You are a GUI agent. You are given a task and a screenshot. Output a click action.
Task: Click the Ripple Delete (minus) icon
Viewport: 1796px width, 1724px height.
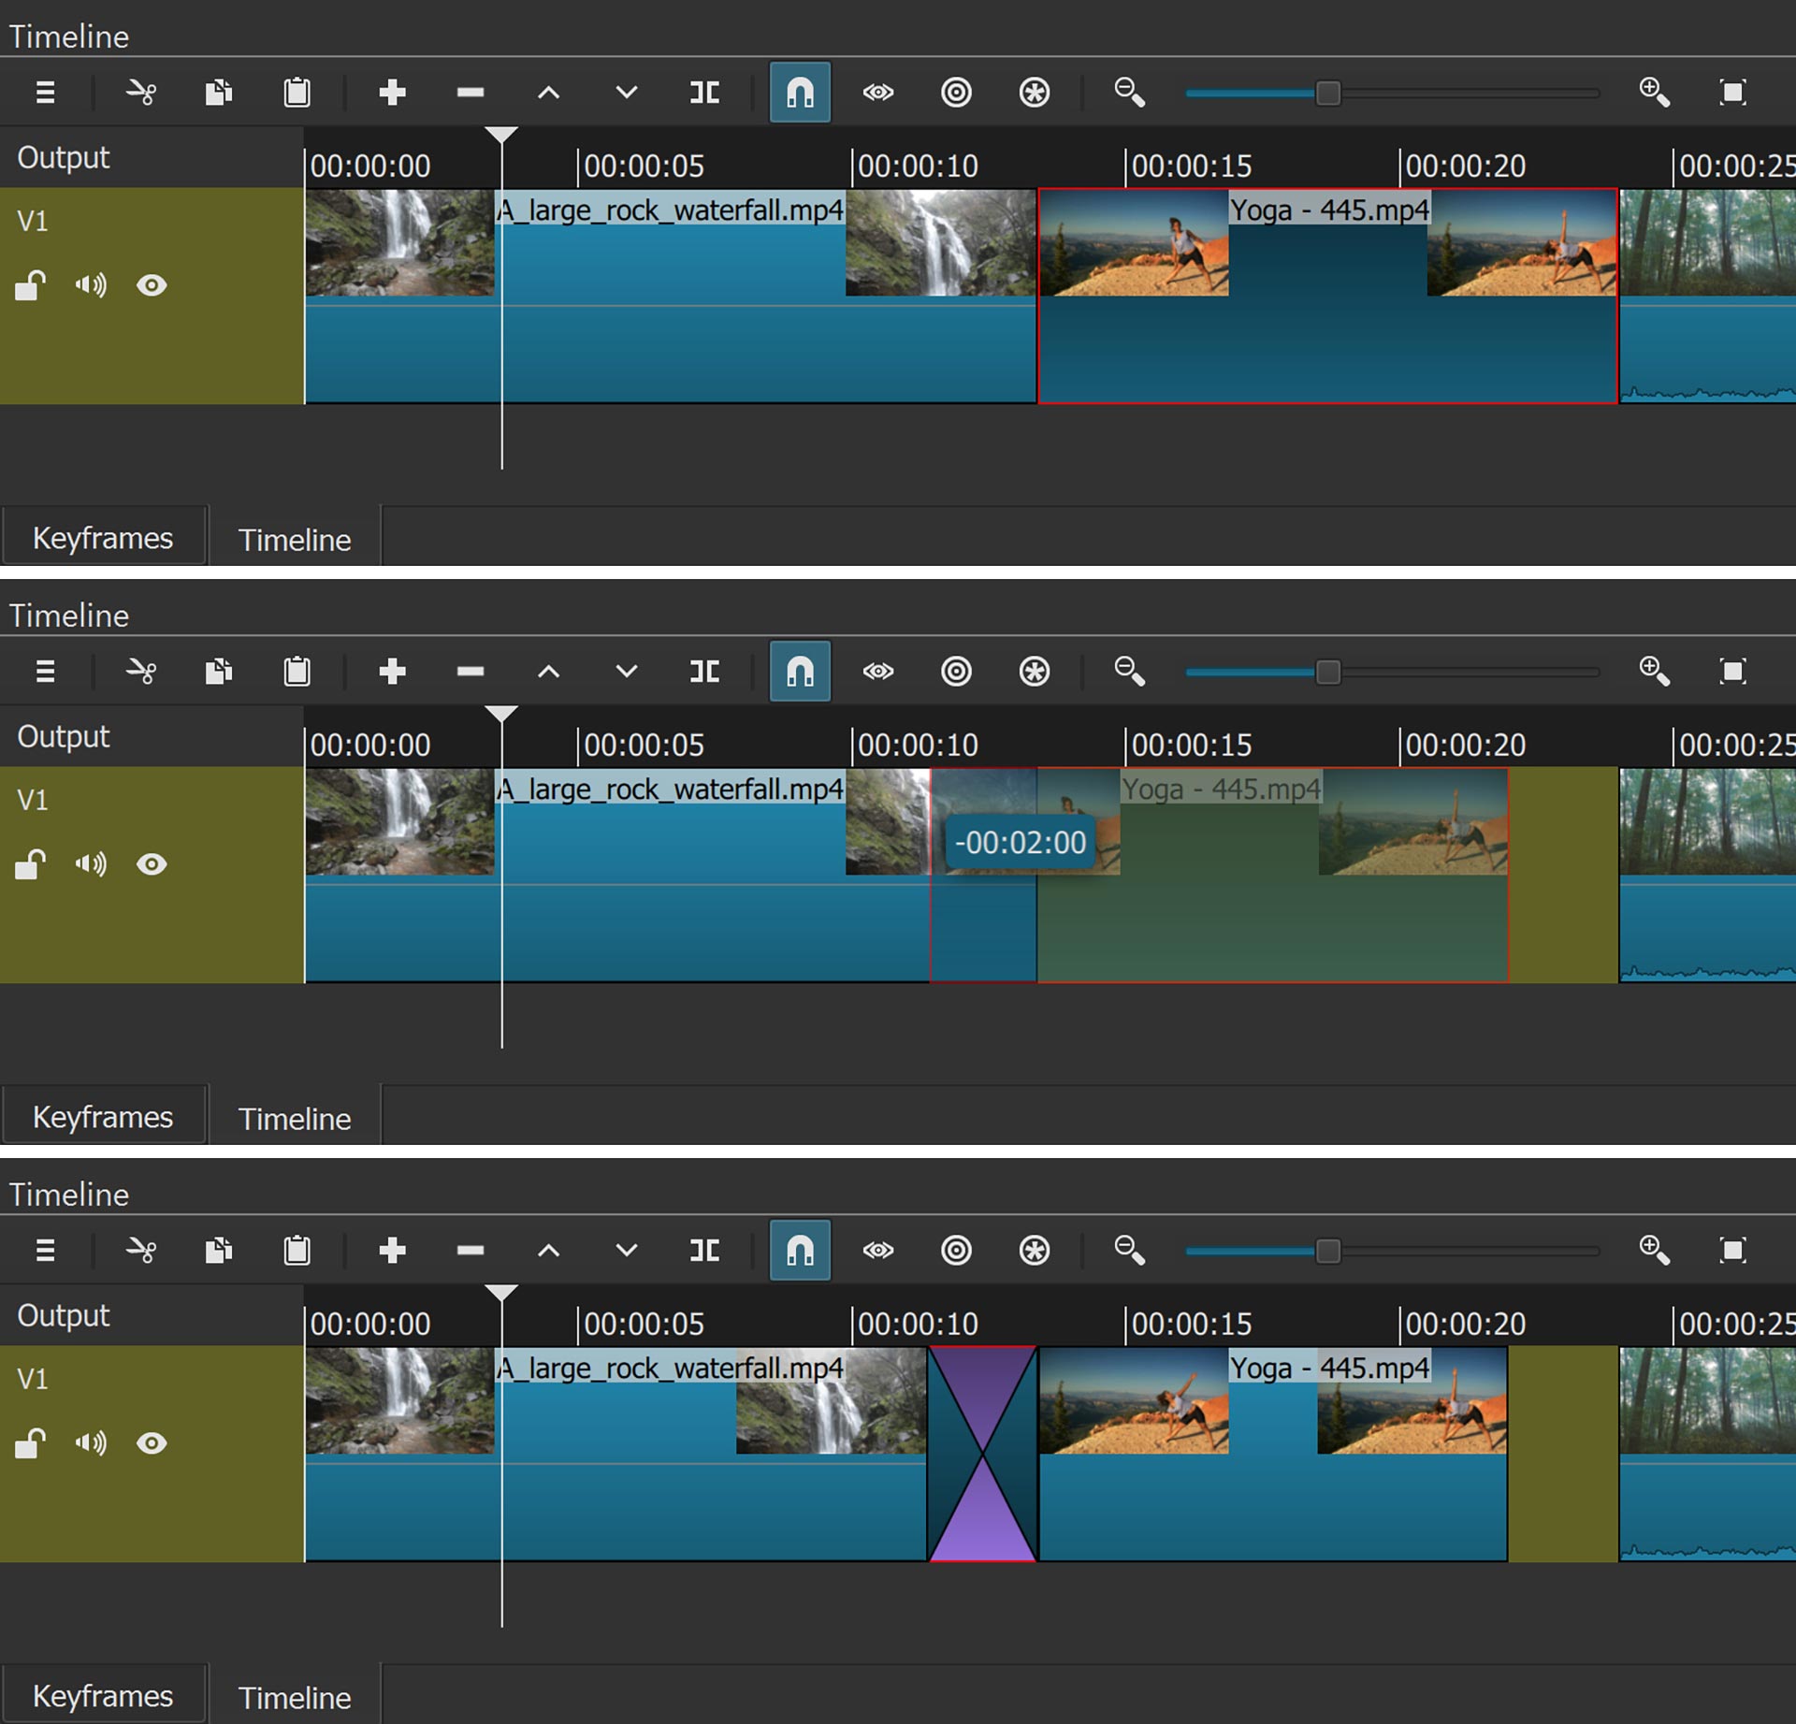(x=471, y=92)
